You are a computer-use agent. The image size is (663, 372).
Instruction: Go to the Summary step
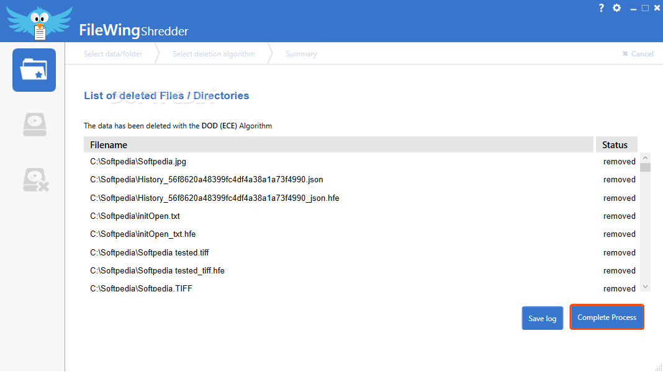(301, 54)
